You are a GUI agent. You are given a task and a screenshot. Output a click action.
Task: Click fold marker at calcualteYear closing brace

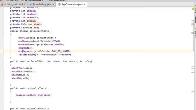tap(3, 102)
